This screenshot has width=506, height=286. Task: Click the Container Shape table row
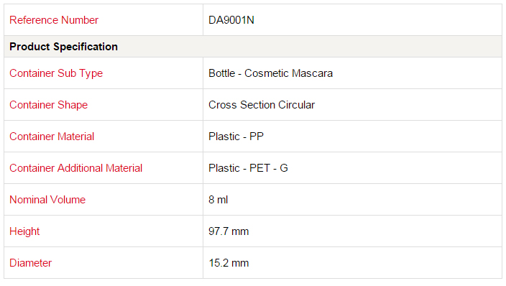[x=253, y=105]
